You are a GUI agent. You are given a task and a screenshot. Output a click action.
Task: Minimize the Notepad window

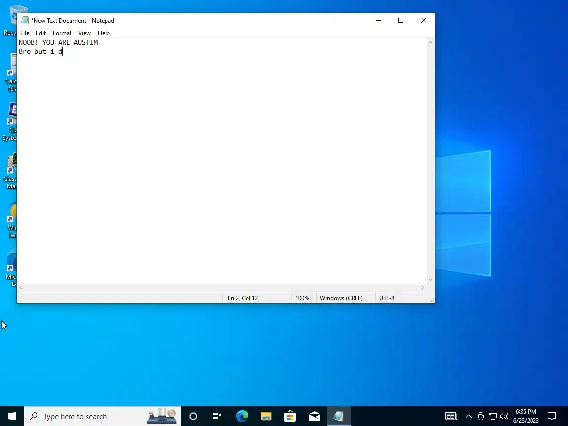point(379,20)
